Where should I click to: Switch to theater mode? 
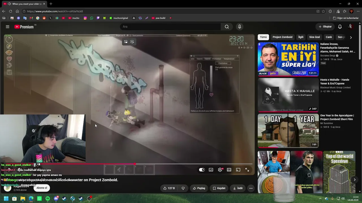[229, 170]
